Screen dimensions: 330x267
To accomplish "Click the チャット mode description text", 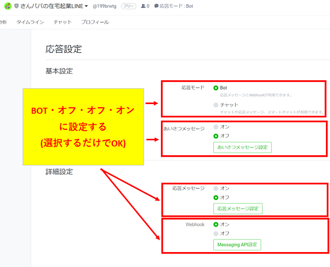I will click(x=272, y=112).
